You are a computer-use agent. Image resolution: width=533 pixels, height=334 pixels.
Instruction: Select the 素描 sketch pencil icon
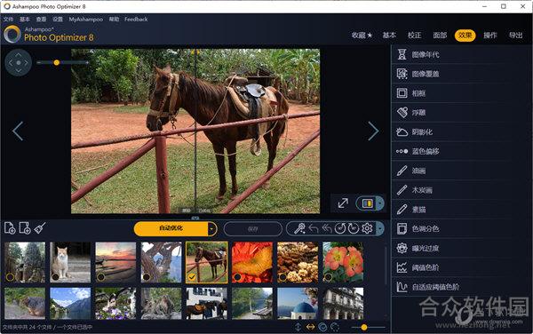click(x=402, y=210)
